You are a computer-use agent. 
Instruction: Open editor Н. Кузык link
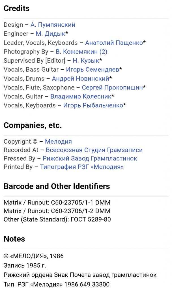pos(86,61)
